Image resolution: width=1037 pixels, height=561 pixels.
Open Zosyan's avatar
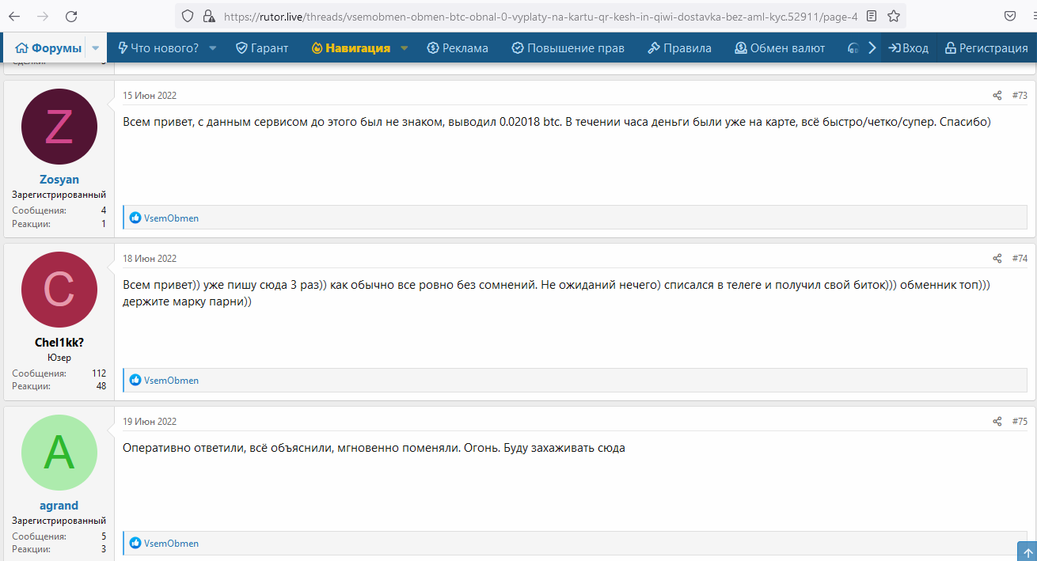tap(59, 127)
